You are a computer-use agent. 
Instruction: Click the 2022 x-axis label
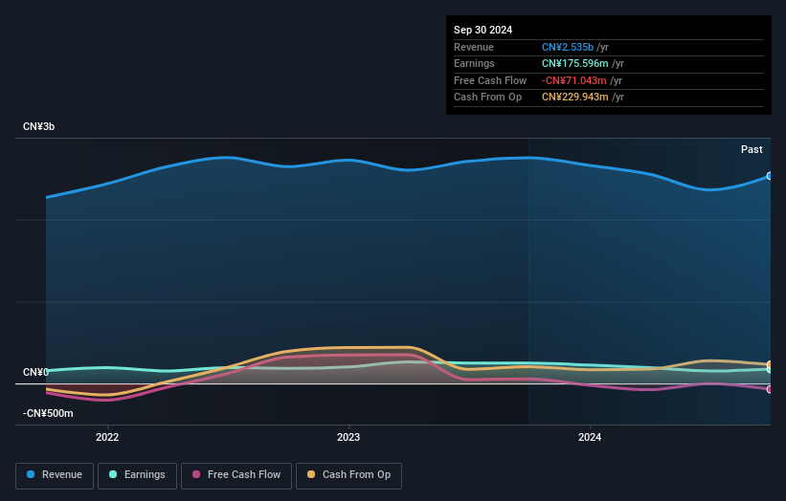(107, 438)
